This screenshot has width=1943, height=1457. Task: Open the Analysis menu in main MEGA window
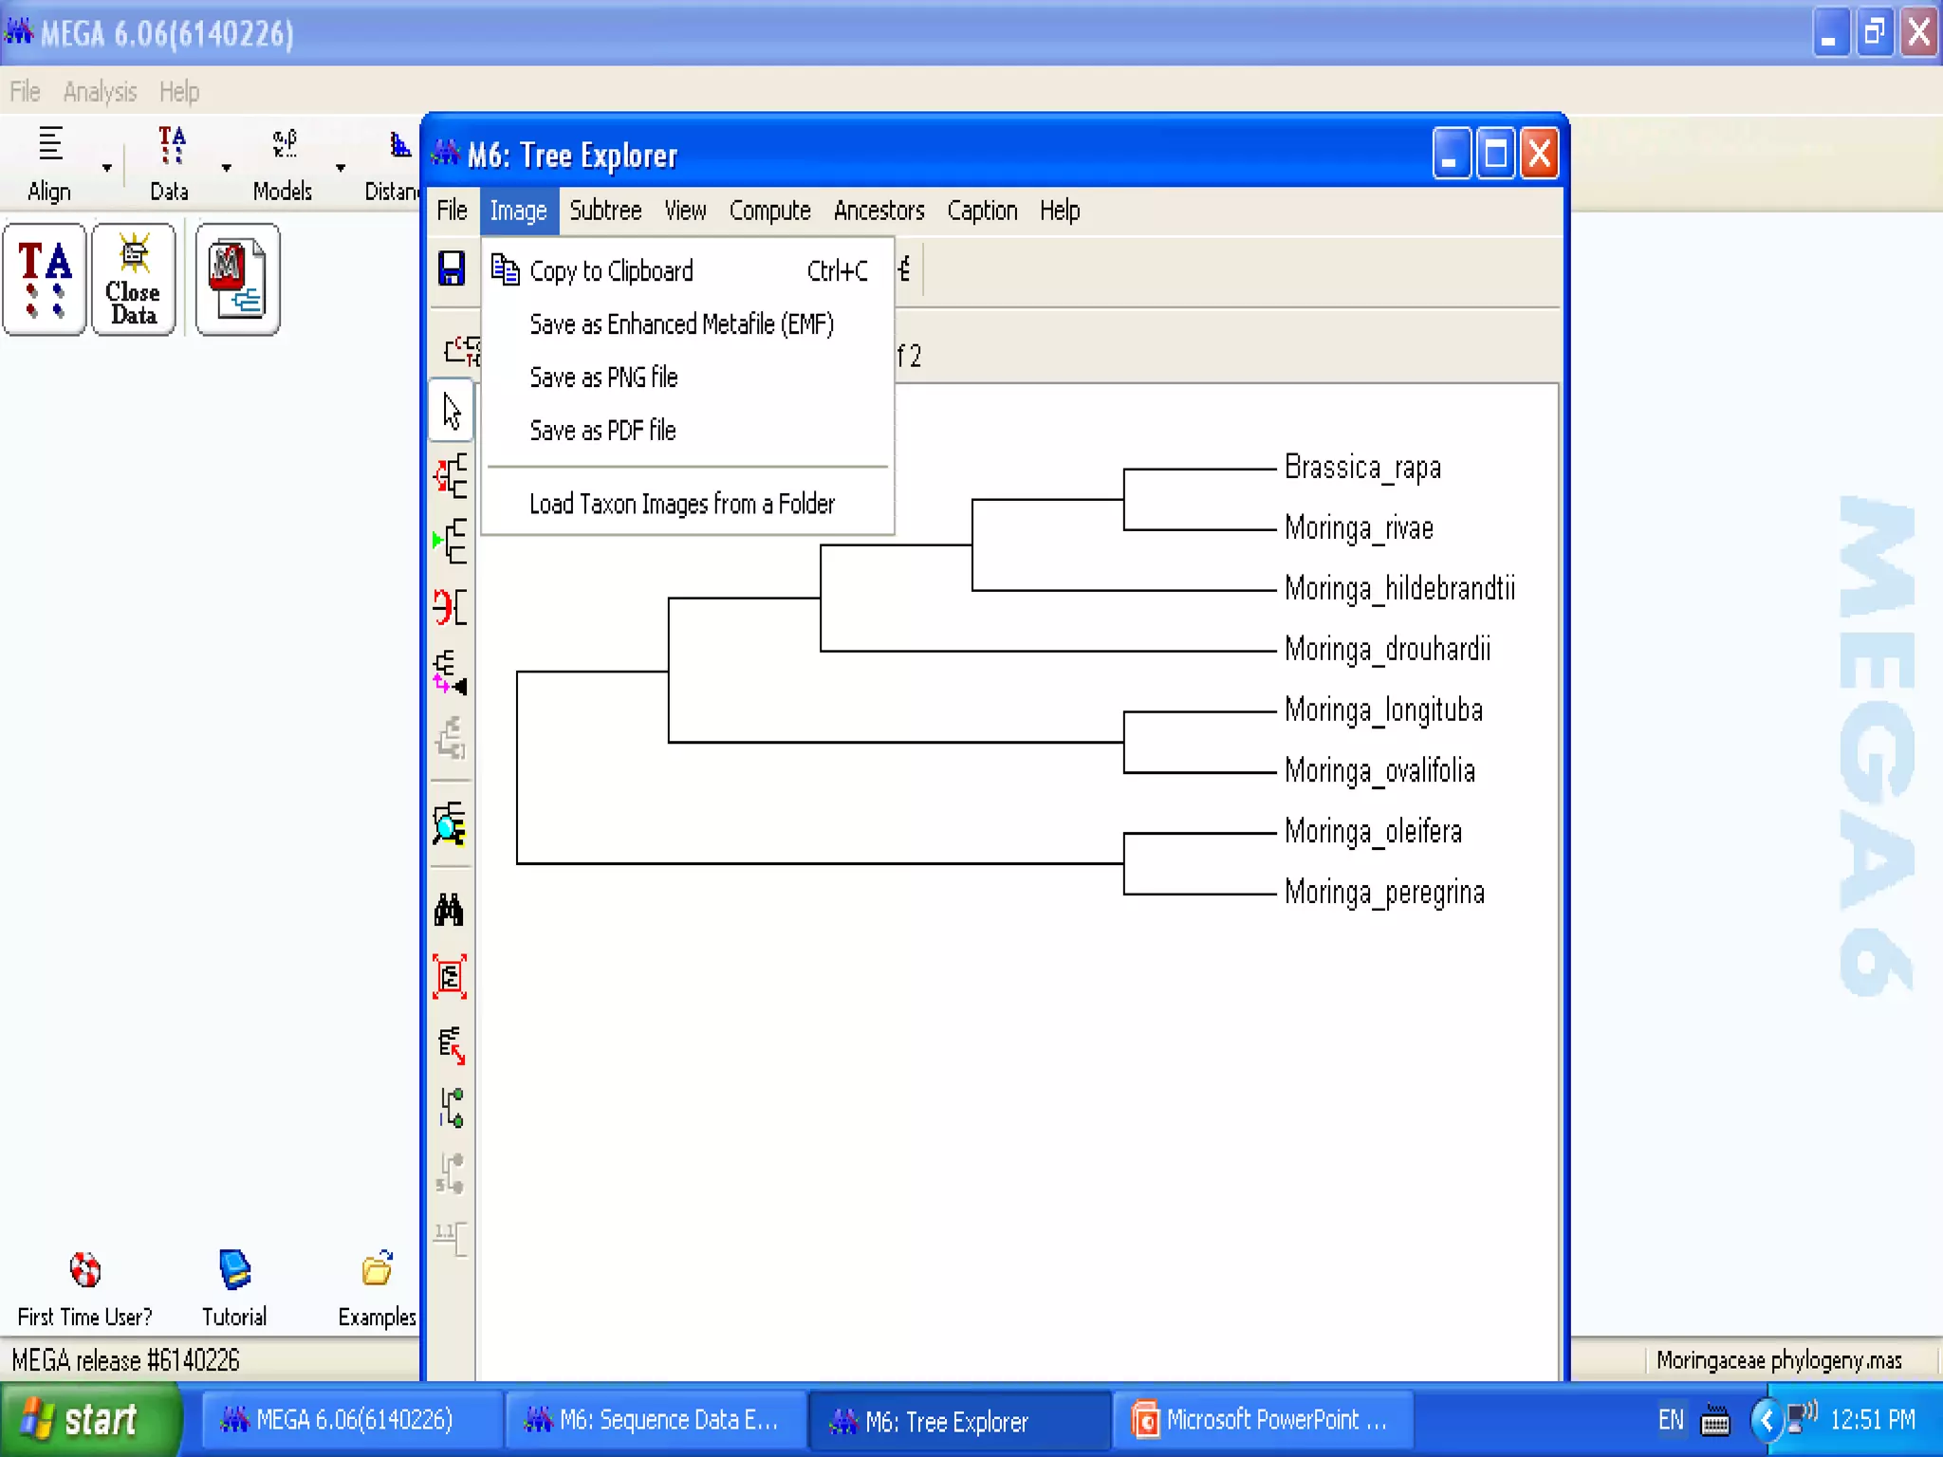100,92
